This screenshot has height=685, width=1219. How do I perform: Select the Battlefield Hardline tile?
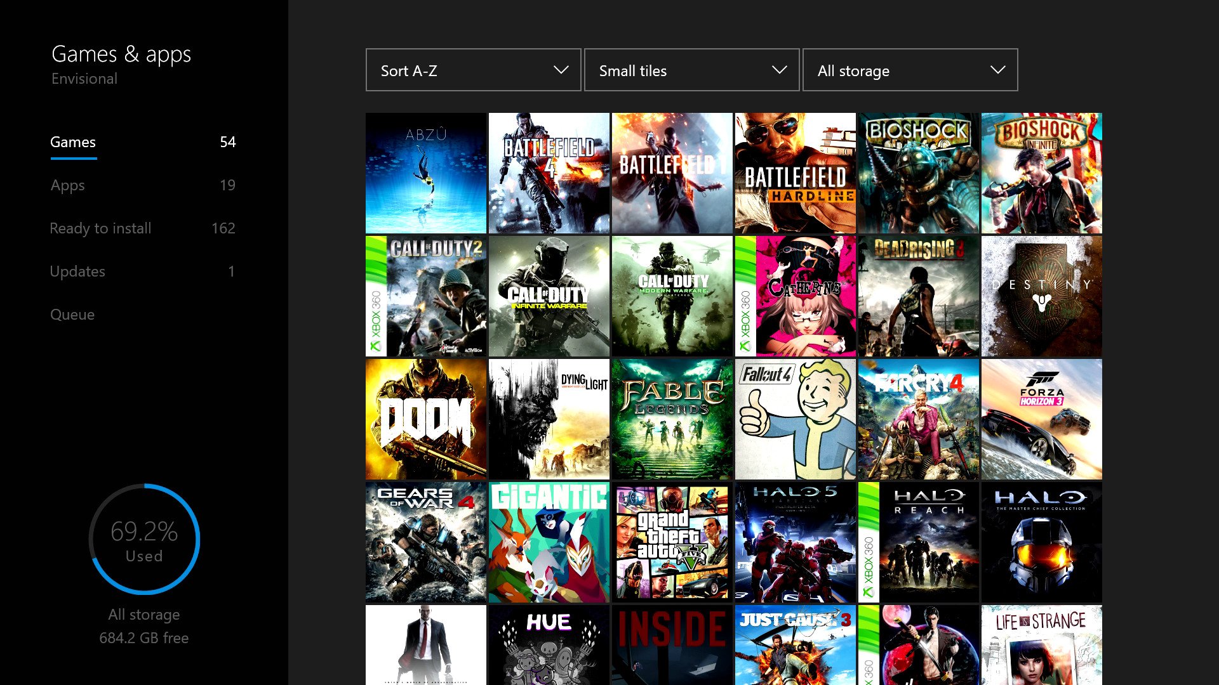tap(795, 173)
